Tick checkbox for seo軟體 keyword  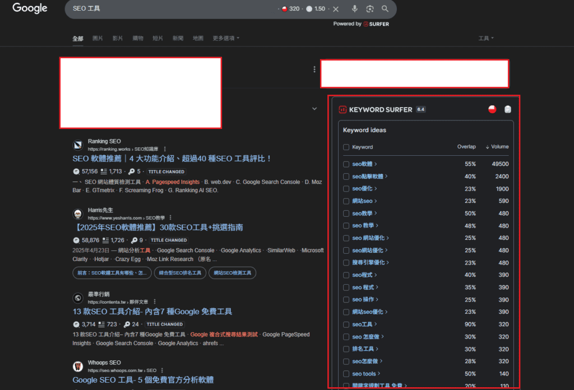pyautogui.click(x=346, y=164)
